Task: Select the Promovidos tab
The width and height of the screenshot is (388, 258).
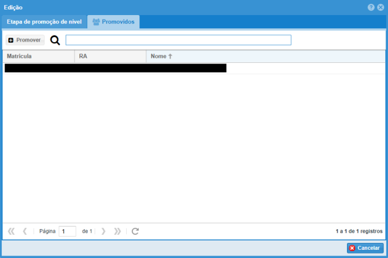Action: click(x=114, y=22)
